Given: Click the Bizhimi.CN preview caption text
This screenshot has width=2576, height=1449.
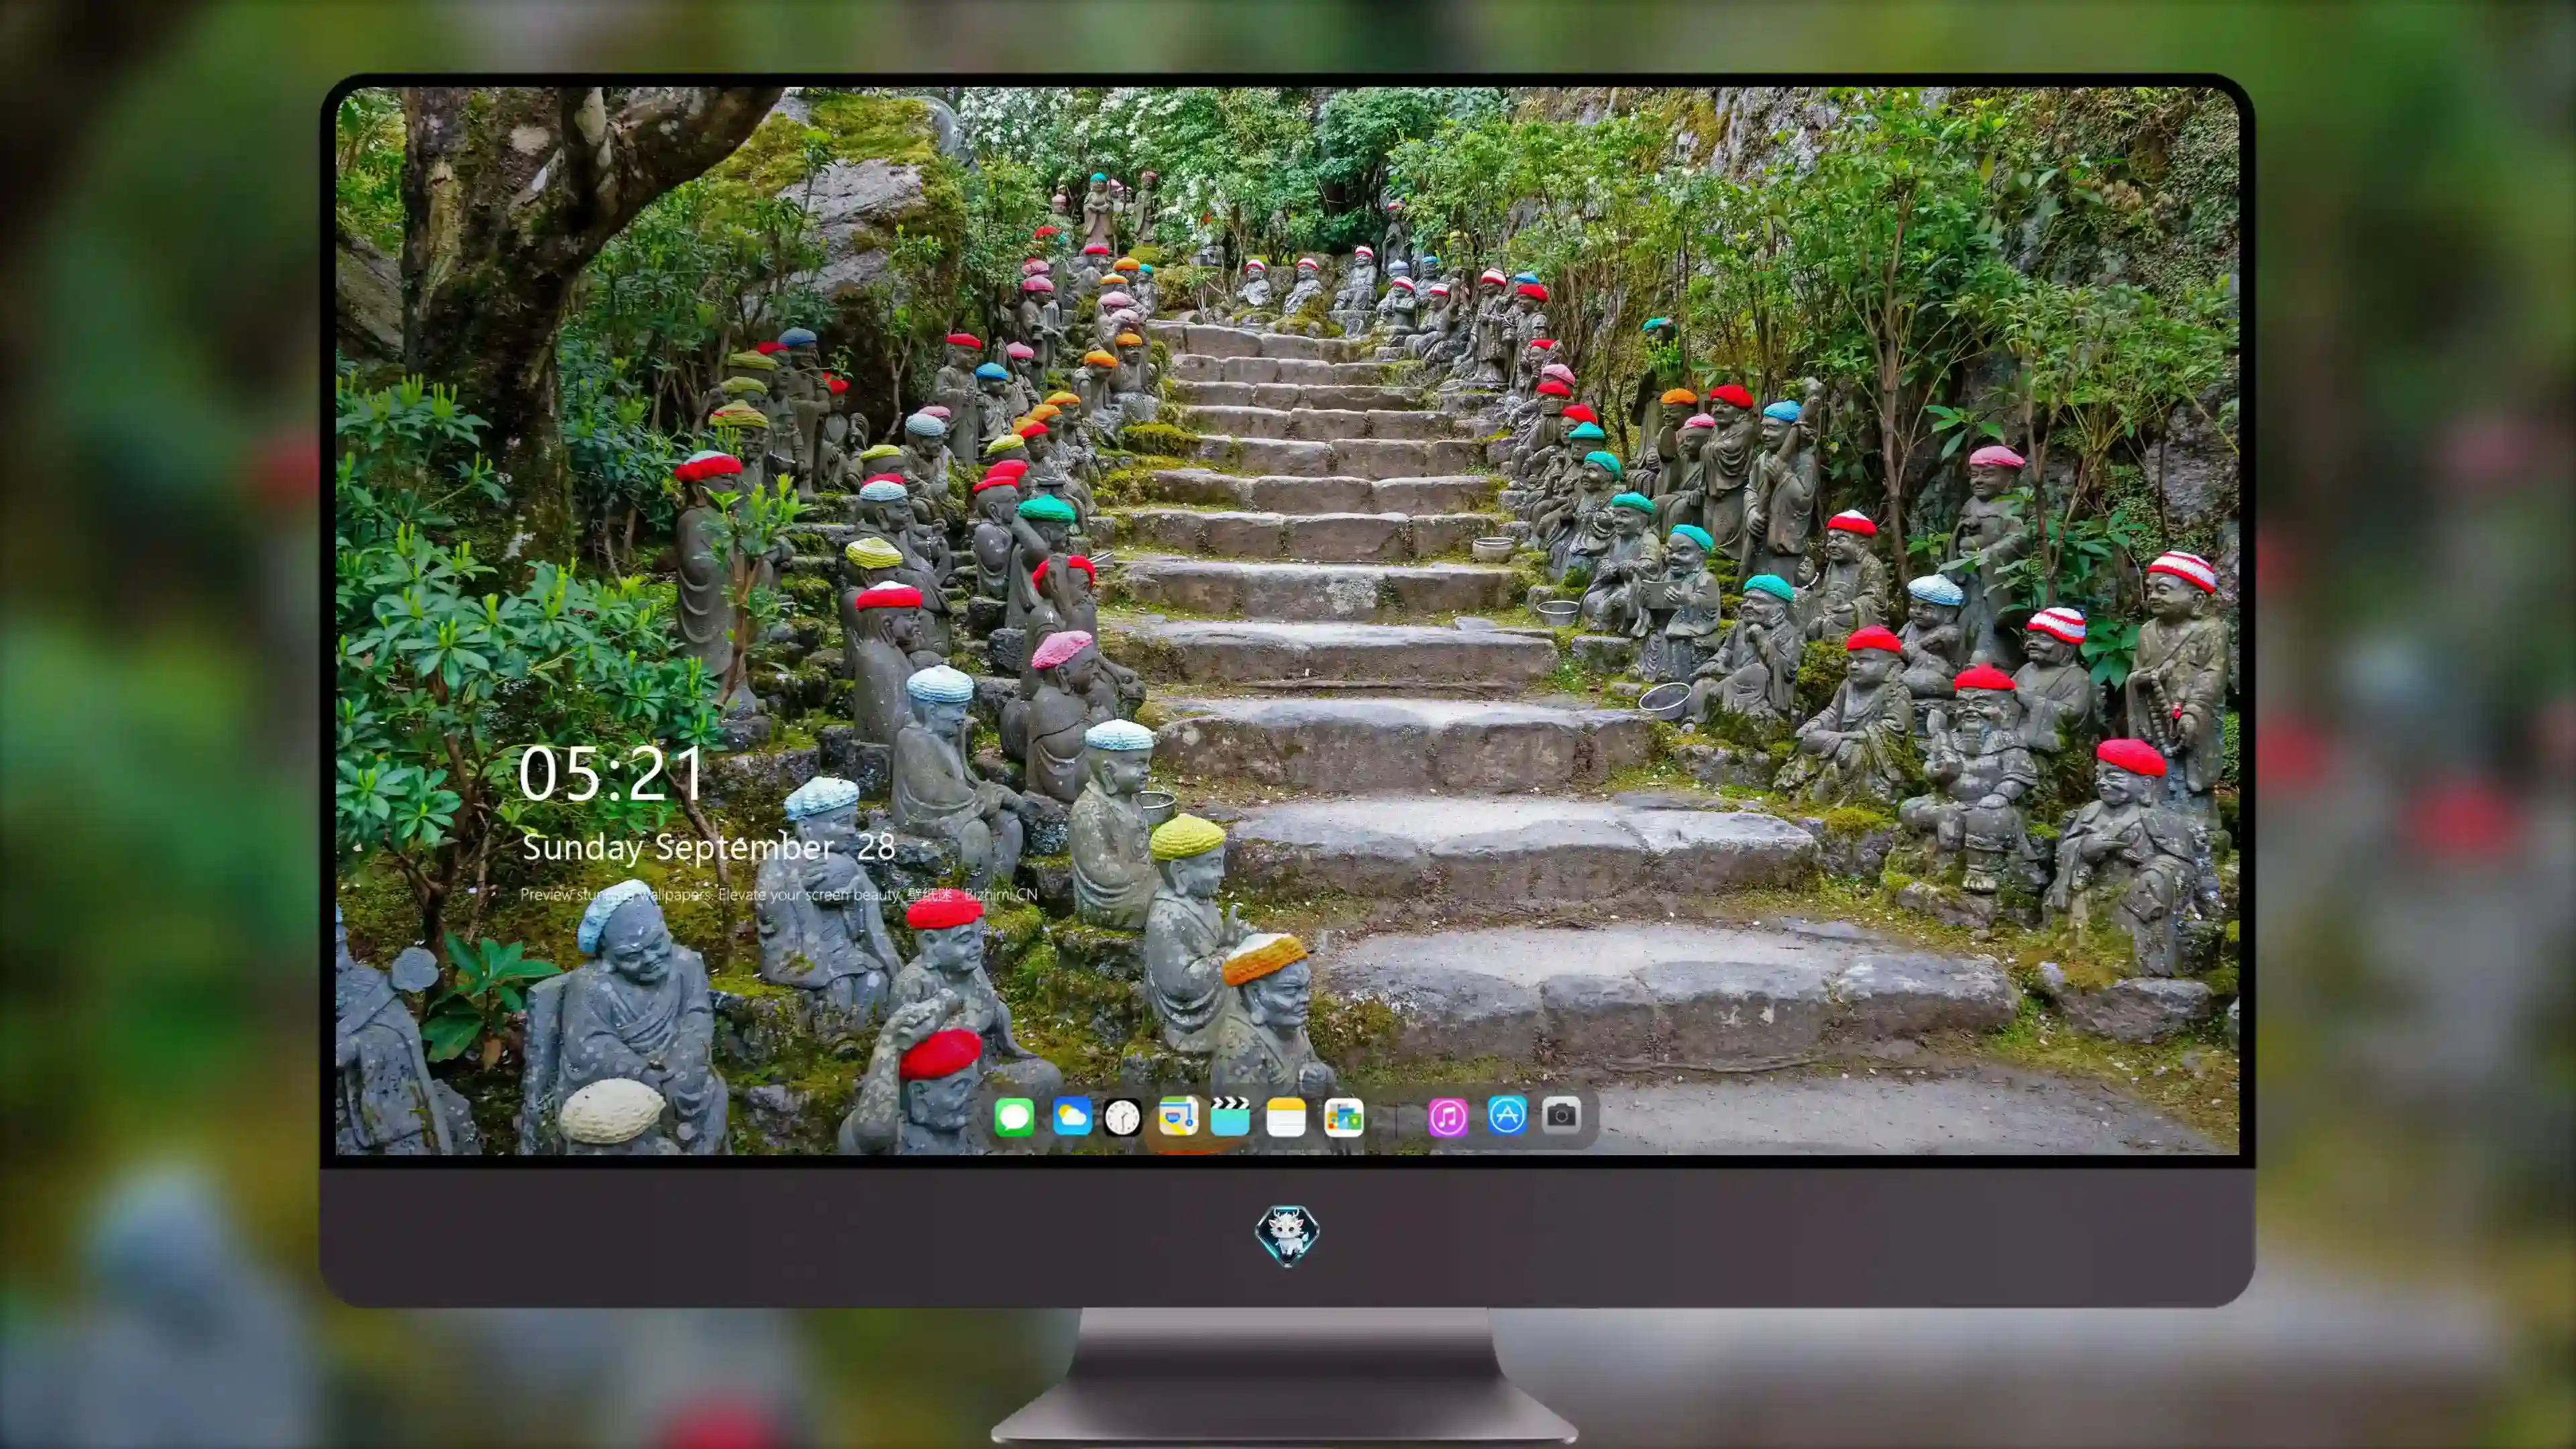Looking at the screenshot, I should [x=779, y=894].
